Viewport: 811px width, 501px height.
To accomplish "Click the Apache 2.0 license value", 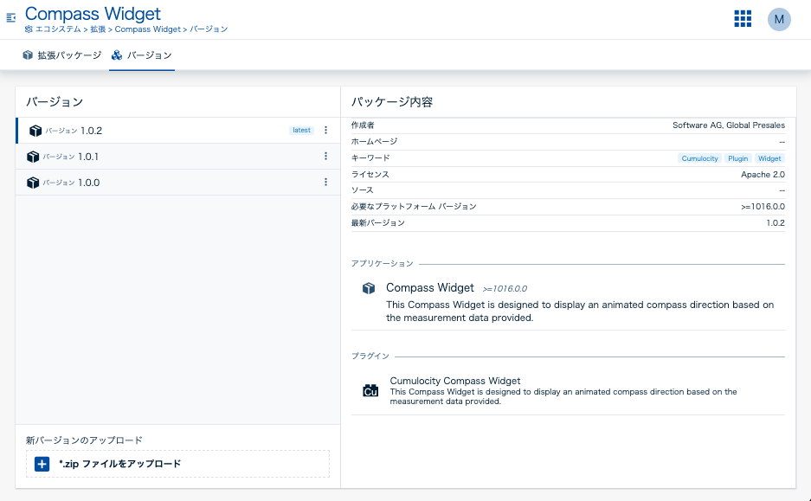I will pyautogui.click(x=763, y=175).
